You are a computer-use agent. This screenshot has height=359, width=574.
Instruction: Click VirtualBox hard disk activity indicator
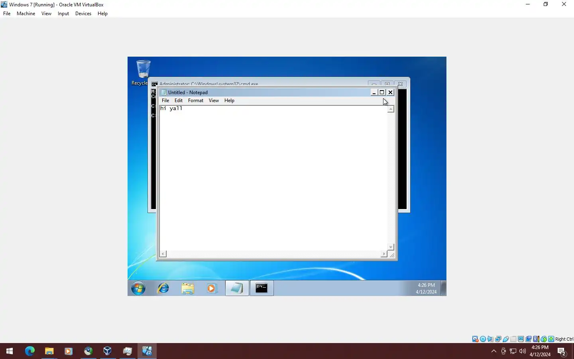(x=475, y=339)
